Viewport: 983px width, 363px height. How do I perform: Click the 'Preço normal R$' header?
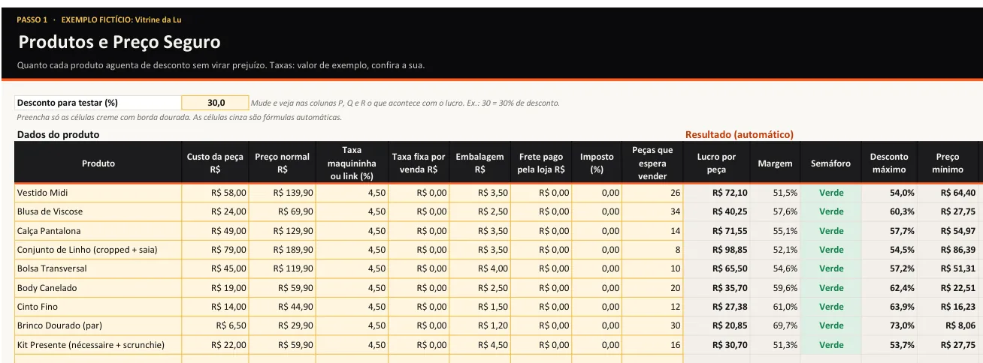pyautogui.click(x=283, y=163)
